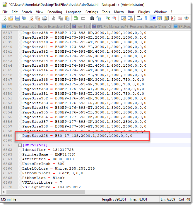Viewport: 195px width, 207px height.
Task: Click 'Ln : 6,359' in status bar
Action: (x=168, y=199)
